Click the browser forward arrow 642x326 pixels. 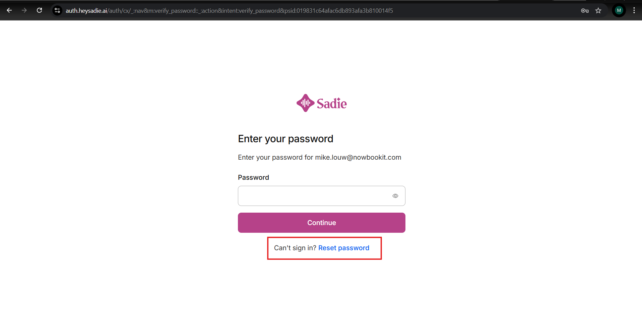click(x=24, y=10)
